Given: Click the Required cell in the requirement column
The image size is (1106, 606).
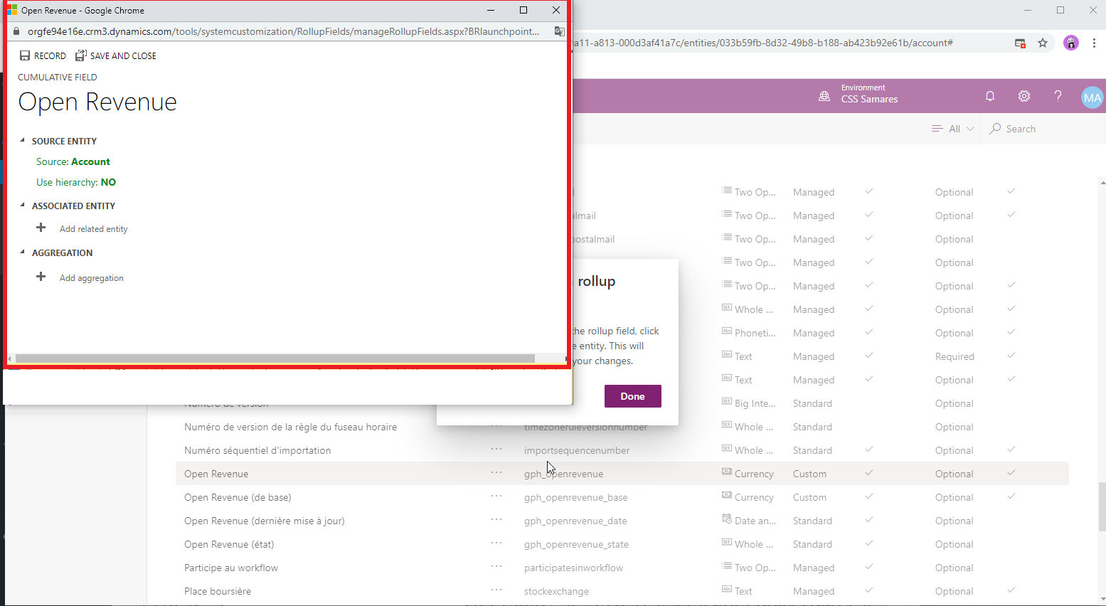Looking at the screenshot, I should pyautogui.click(x=955, y=356).
